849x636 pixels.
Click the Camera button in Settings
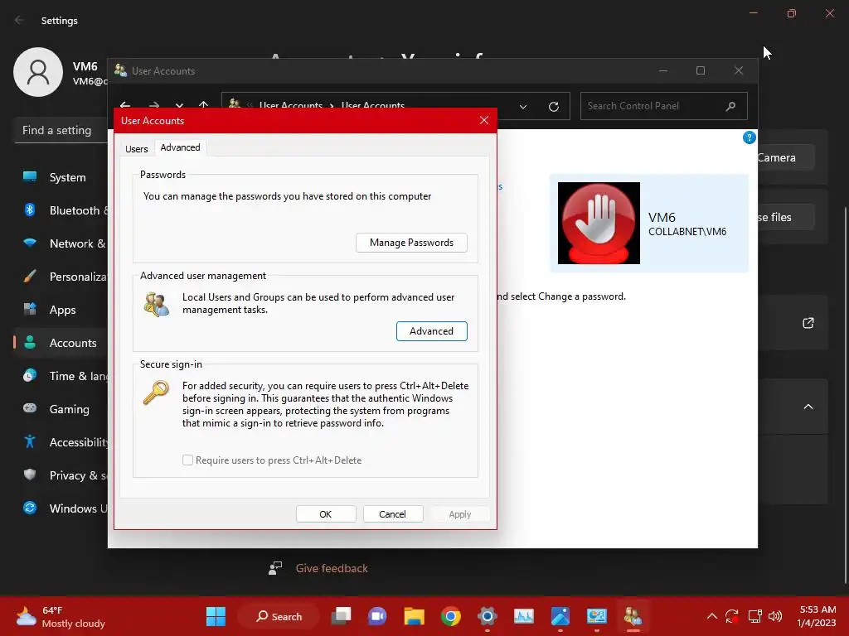[x=785, y=157]
